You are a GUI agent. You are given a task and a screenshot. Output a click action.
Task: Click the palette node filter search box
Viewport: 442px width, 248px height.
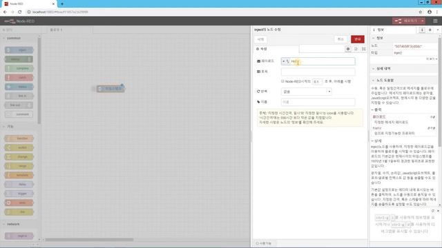tap(21, 30)
